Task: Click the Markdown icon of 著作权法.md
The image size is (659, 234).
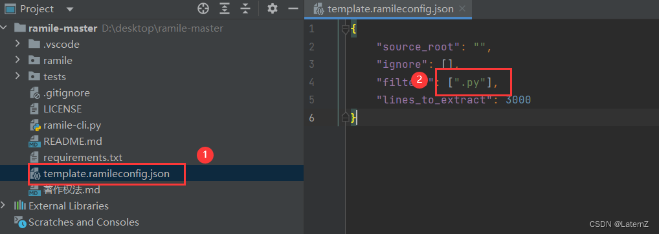Action: pyautogui.click(x=34, y=190)
